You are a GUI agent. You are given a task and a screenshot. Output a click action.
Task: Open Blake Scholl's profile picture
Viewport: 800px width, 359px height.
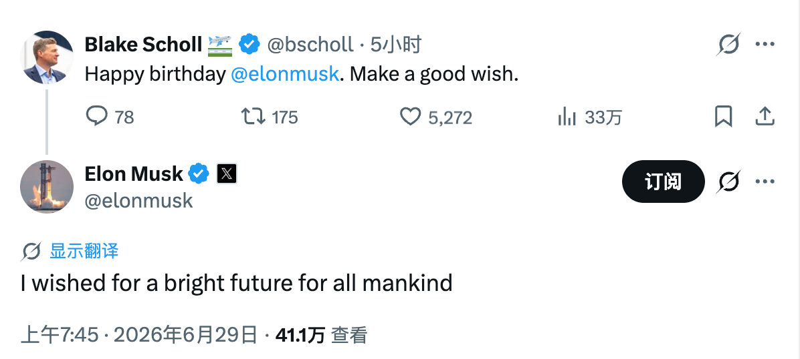[x=47, y=57]
